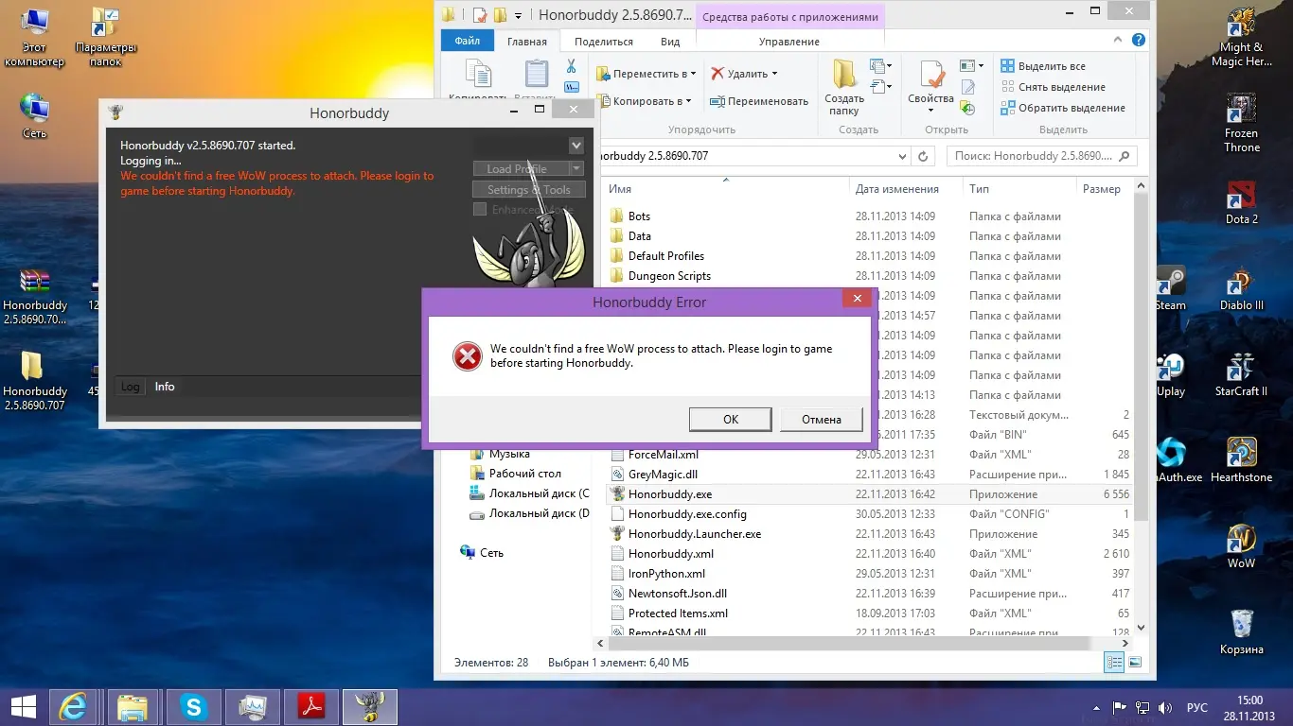Click the Windows Start button

[23, 707]
